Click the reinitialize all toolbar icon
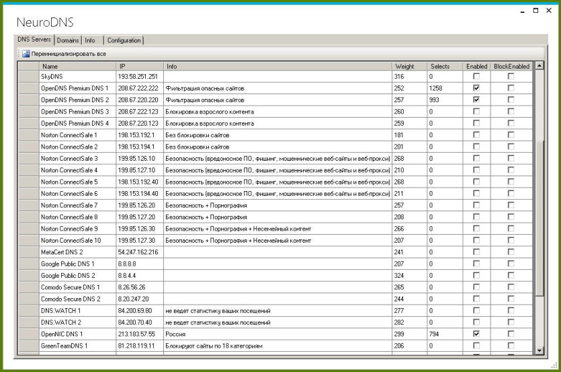Image resolution: width=561 pixels, height=372 pixels. pyautogui.click(x=26, y=54)
